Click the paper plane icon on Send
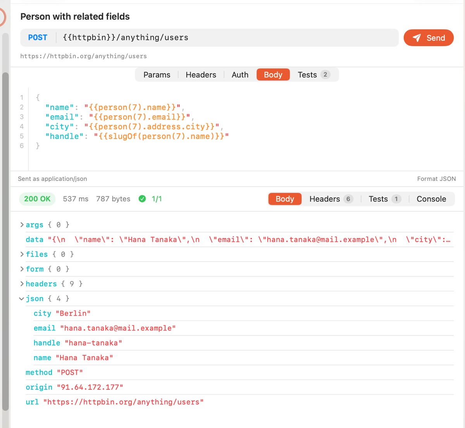This screenshot has width=465, height=428. (x=417, y=38)
